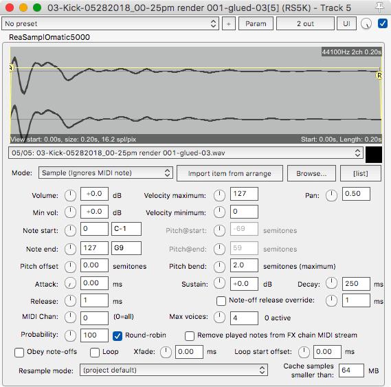Screen dimensions: 391x387
Task: Enable the Loop checkbox
Action: coord(95,353)
